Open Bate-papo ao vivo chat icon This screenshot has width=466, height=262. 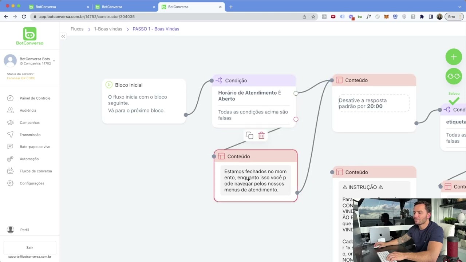(x=11, y=147)
